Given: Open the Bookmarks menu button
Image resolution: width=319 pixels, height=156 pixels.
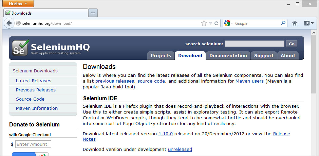Looking at the screenshot, I should 308,23.
